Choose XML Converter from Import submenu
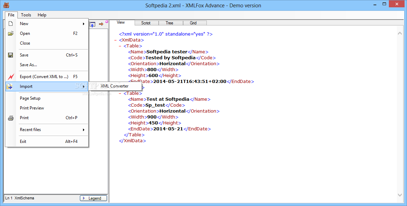Screen dimensions: 407x206 [x=114, y=86]
